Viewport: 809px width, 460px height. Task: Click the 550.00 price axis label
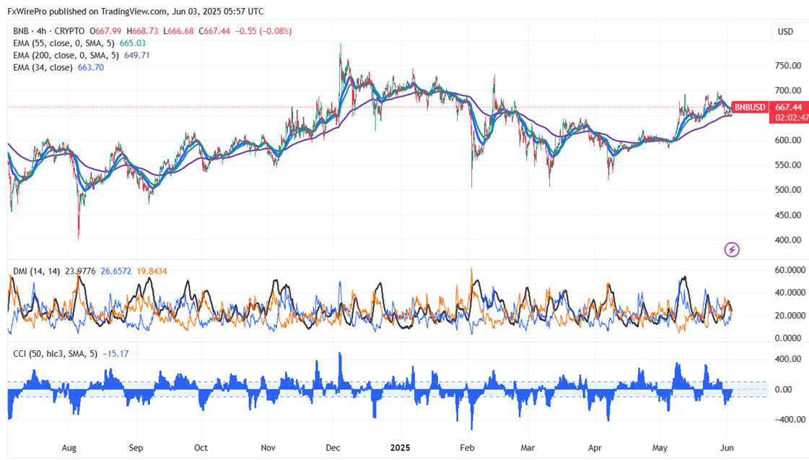tap(788, 165)
